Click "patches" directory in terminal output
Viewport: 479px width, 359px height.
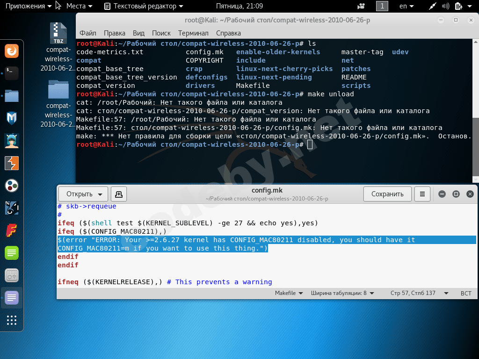[356, 69]
